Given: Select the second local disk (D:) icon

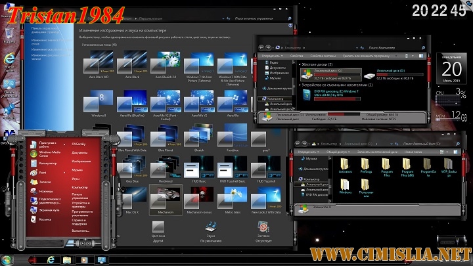Looking at the screenshot, I should 371,74.
